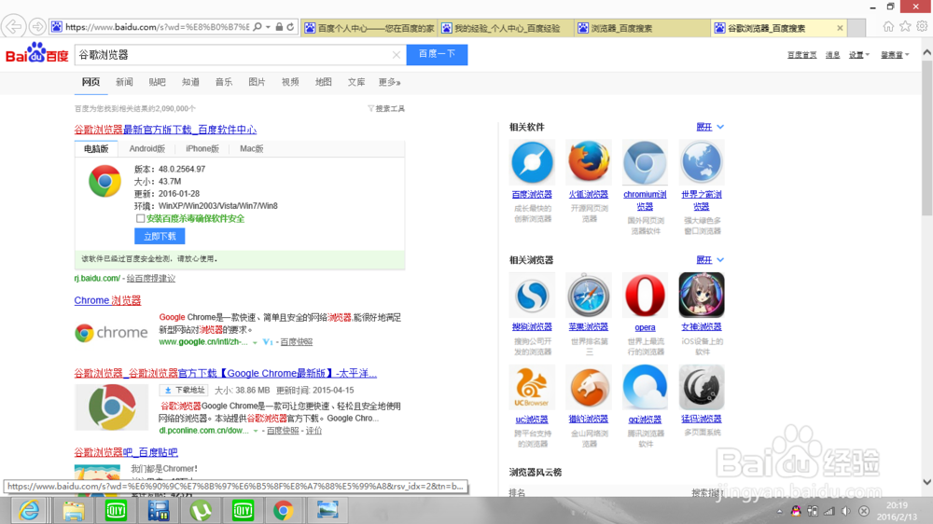Open the address bar search dropdown arrow
Screen dimensions: 933x524
pos(268,27)
